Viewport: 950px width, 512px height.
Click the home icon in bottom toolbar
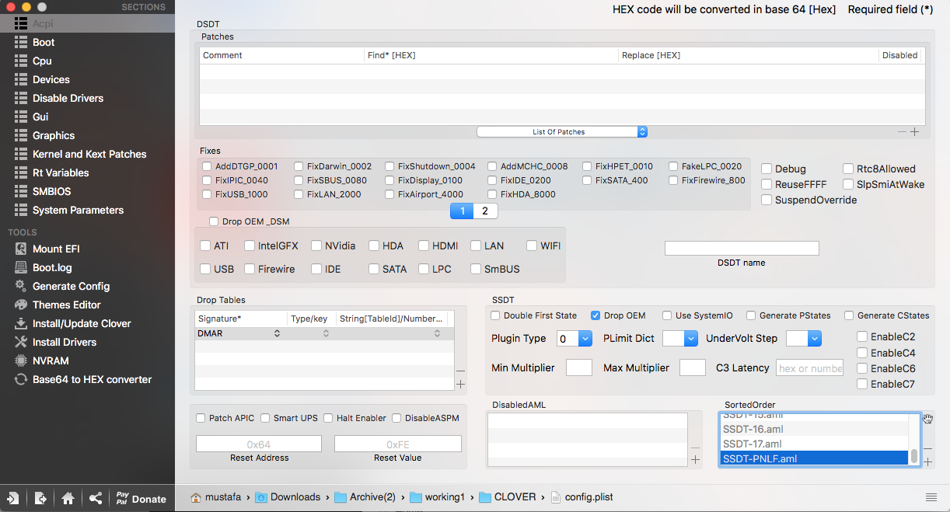pos(68,499)
